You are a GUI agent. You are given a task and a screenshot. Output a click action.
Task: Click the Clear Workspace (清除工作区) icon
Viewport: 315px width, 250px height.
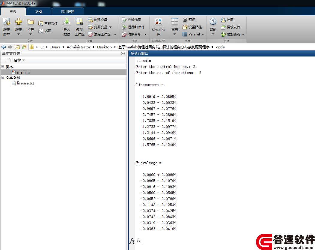click(91, 34)
